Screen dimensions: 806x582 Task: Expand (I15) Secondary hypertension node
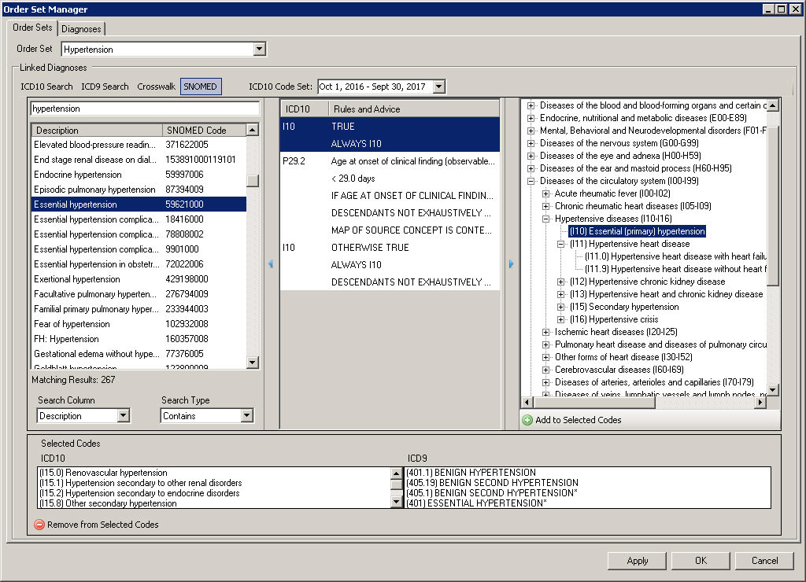click(560, 307)
